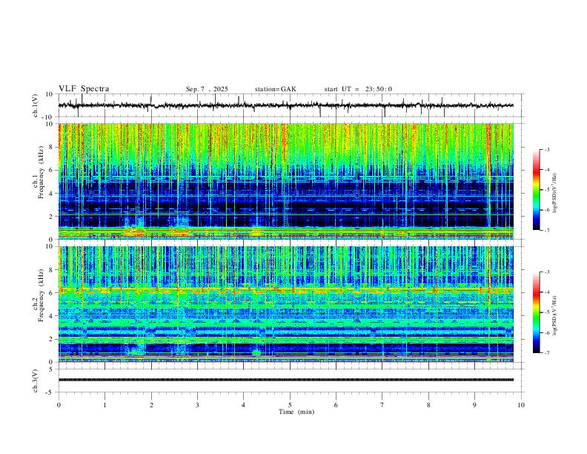Click inside the ch.1 frequency spectrogram
Image resolution: width=587 pixels, height=454 pixels.
285,181
